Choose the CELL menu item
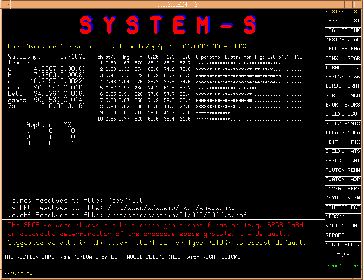This screenshot has height=280, width=363. [332, 49]
